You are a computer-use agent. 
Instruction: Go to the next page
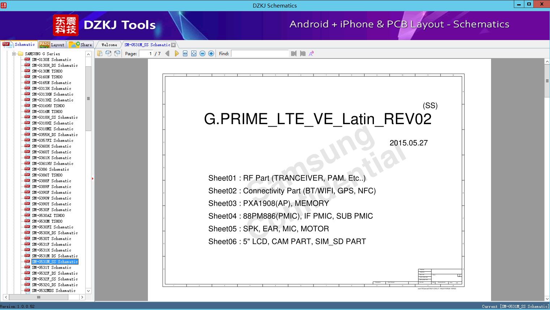(176, 53)
